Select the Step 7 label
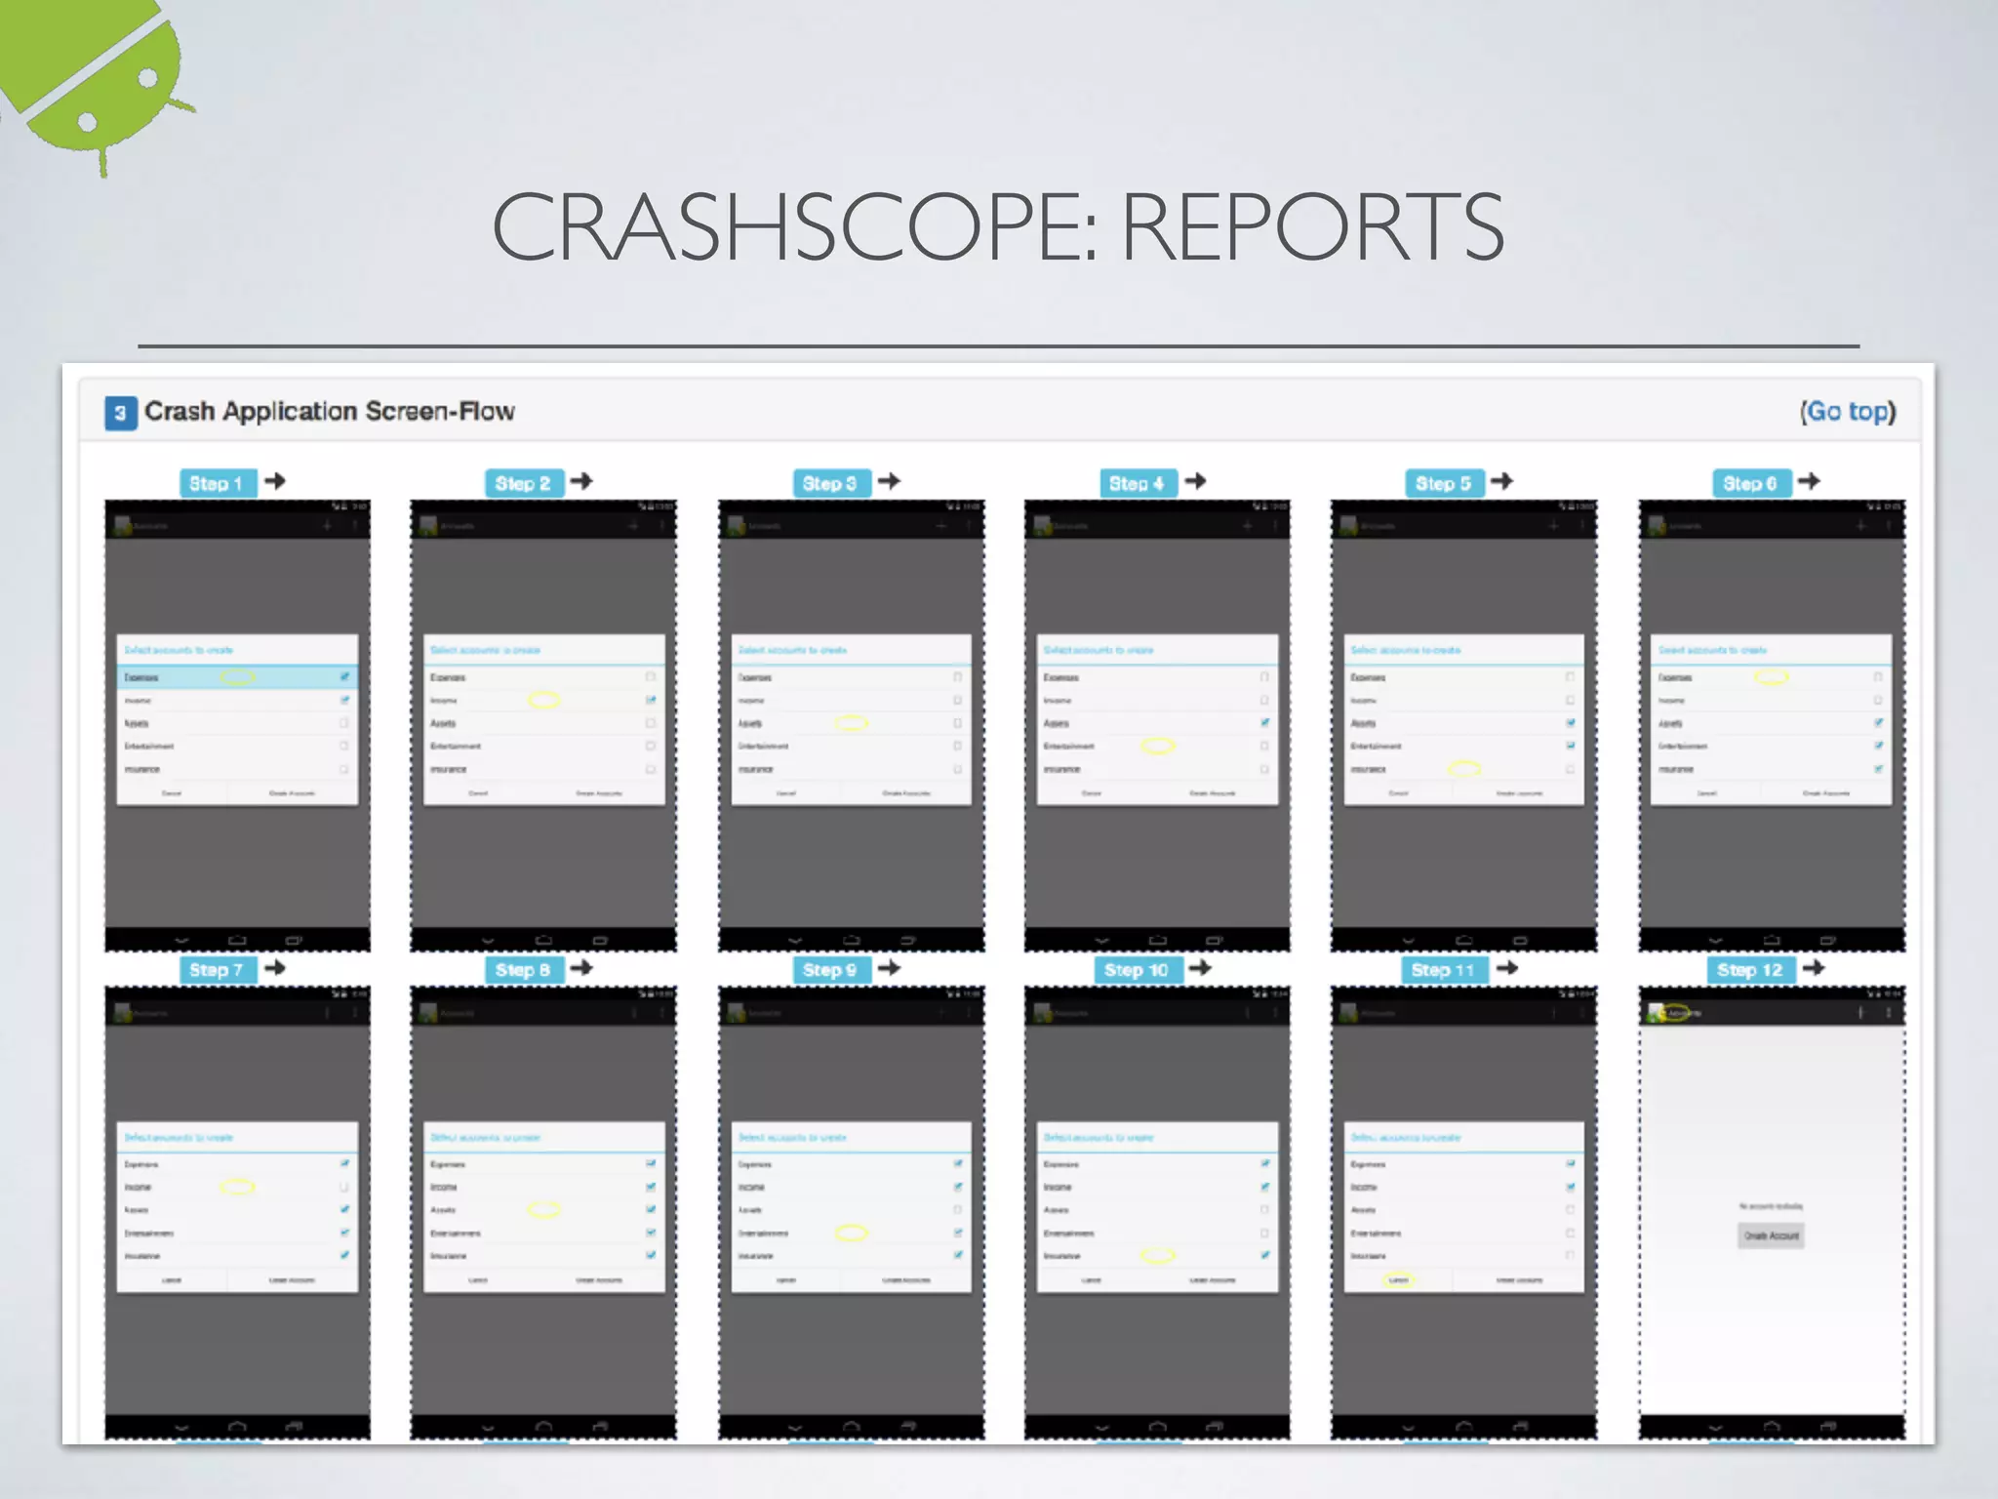 (x=217, y=970)
